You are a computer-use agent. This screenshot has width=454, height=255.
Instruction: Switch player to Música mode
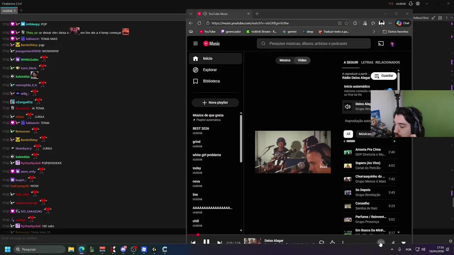[285, 60]
